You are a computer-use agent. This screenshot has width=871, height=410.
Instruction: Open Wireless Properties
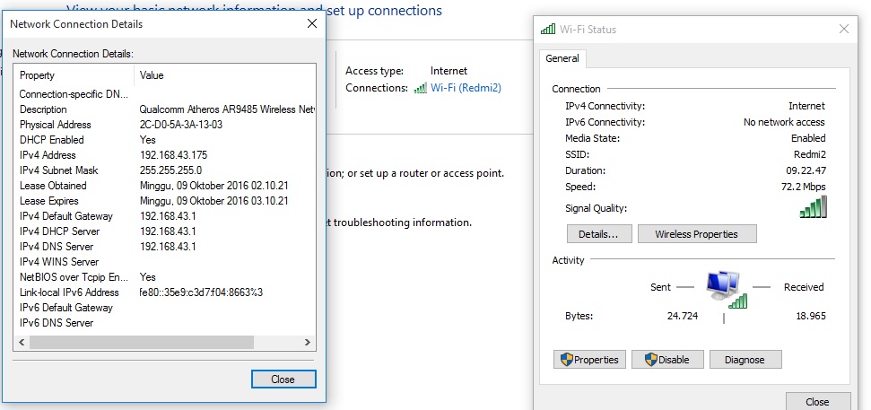[697, 234]
